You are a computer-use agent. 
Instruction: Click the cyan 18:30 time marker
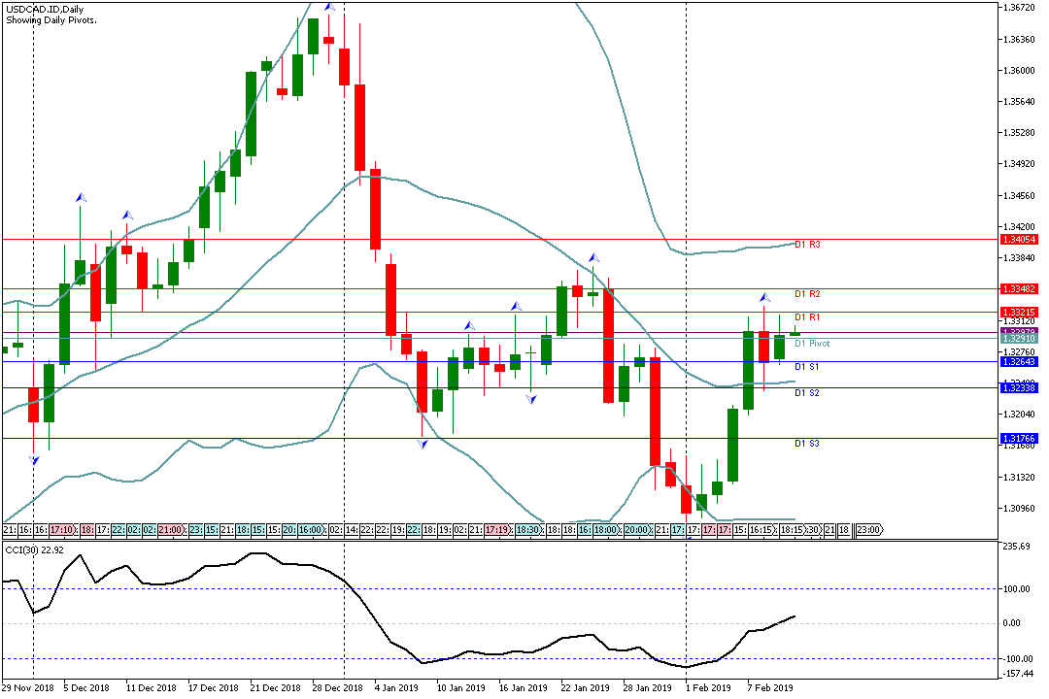coord(528,530)
